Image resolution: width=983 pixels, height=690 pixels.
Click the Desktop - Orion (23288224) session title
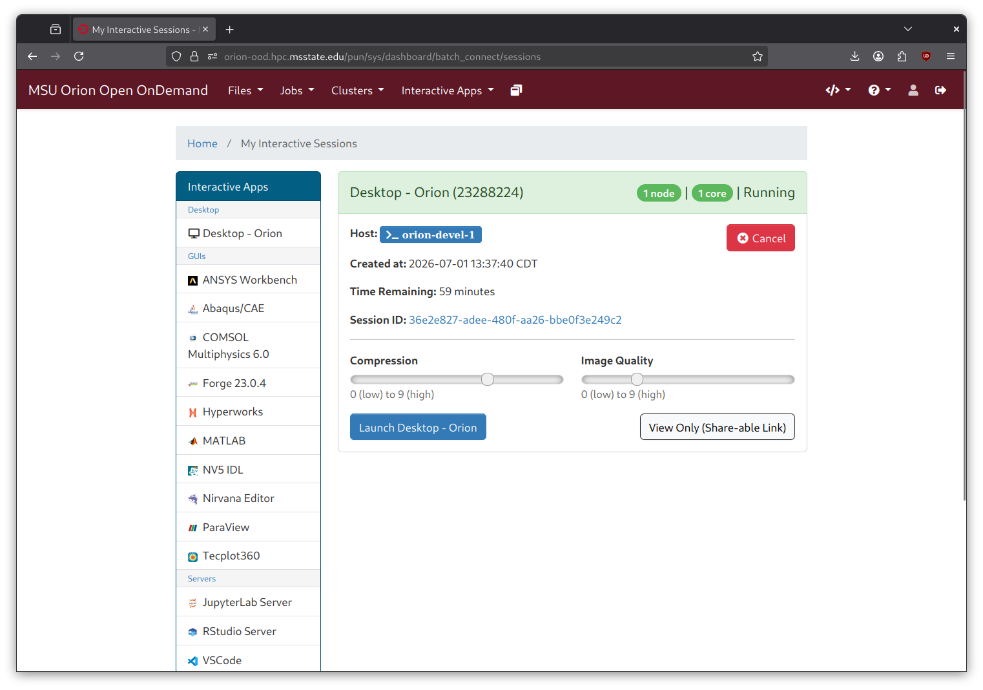click(437, 193)
